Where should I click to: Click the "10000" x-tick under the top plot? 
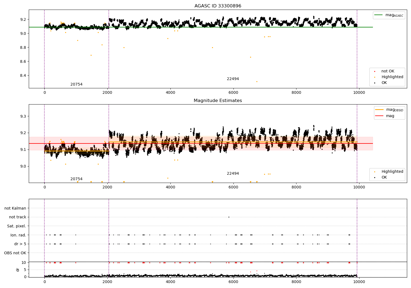pos(359,93)
